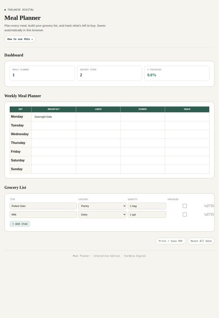The width and height of the screenshot is (219, 318).
Task: Click the Saturday lunch cell
Action: [98, 160]
